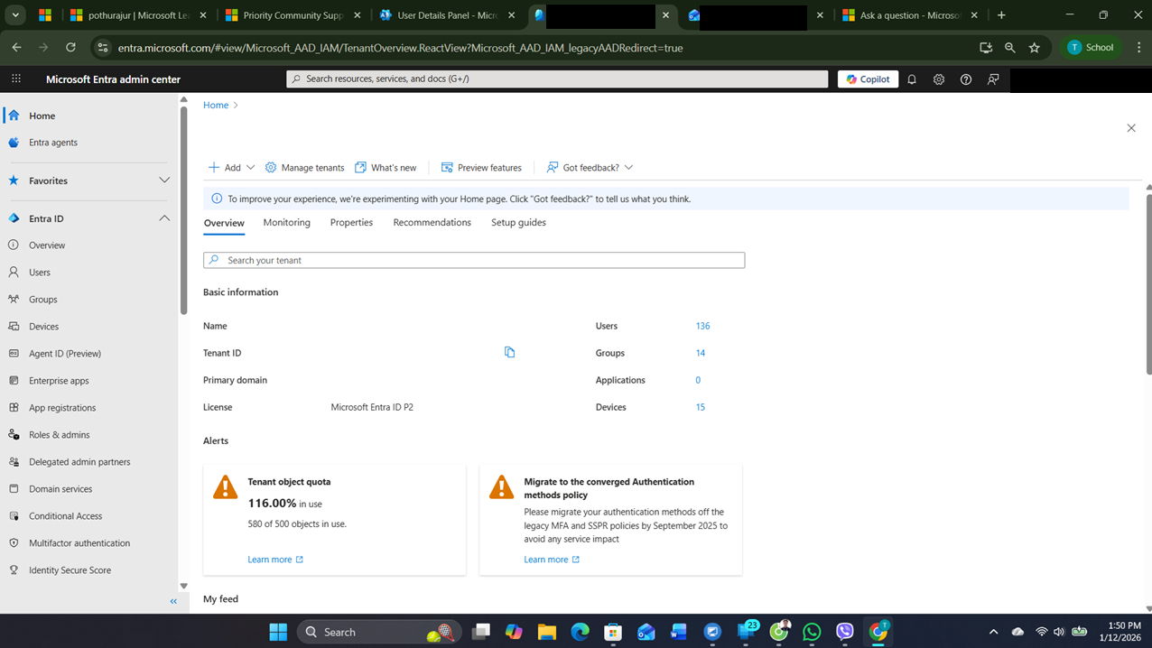Screen dimensions: 1152x648
Task: Open Microsoft Edge from taskbar
Action: (580, 632)
